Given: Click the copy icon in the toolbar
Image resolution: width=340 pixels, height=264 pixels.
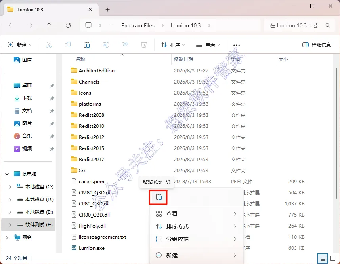Looking at the screenshot, I should (68, 45).
